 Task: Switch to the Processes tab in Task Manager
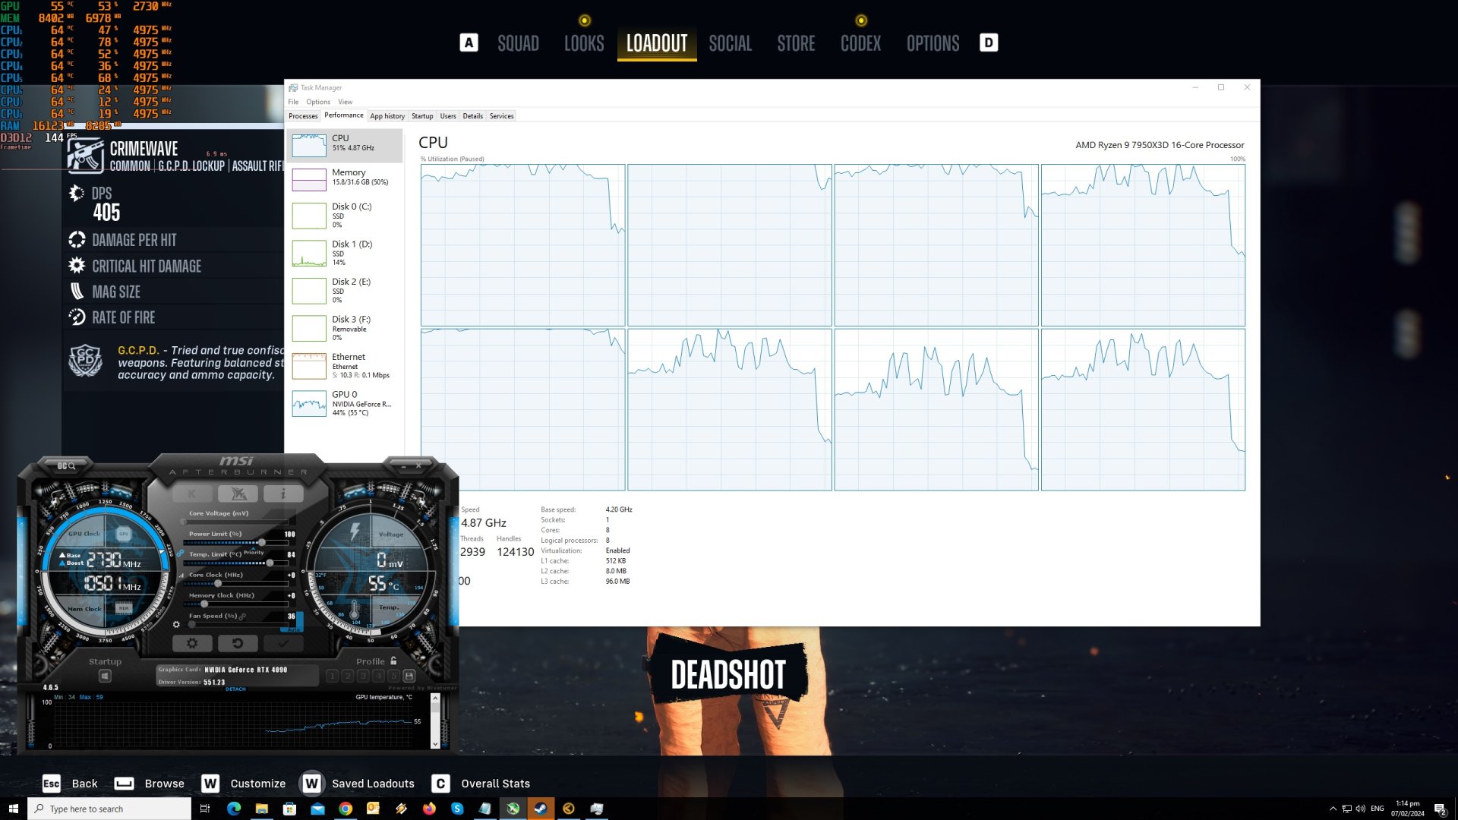coord(303,115)
